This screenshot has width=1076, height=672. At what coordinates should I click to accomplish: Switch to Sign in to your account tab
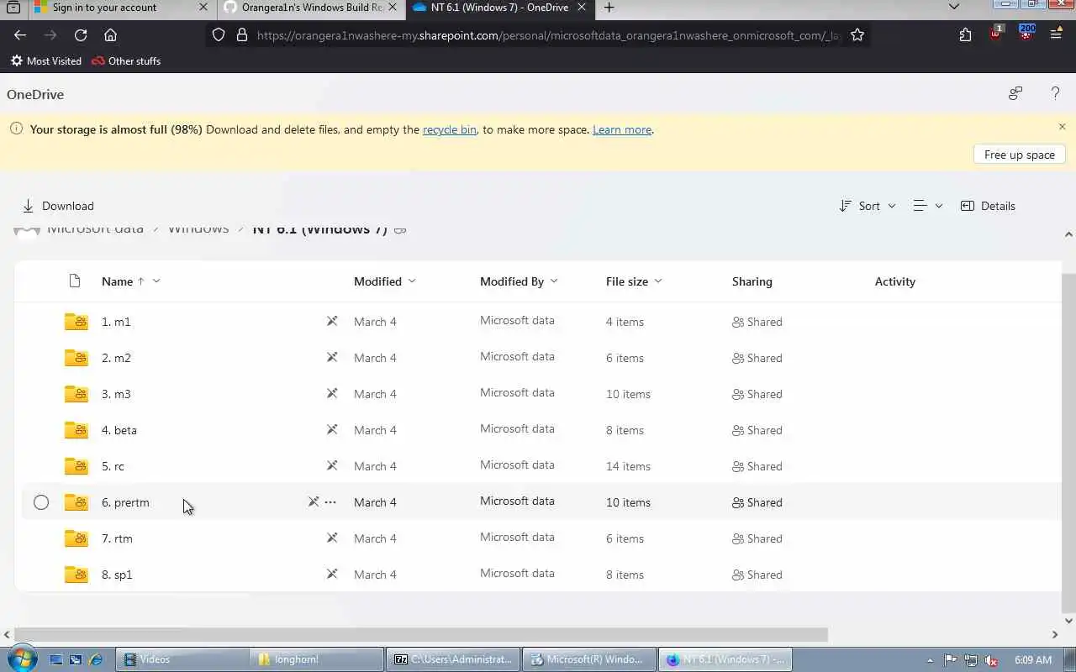[121, 8]
